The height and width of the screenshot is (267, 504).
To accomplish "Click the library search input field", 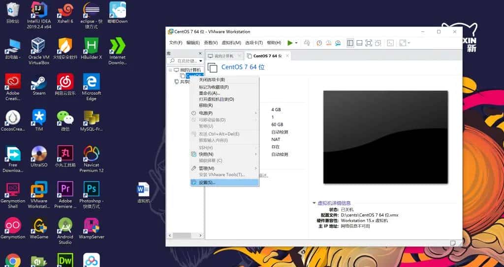I will point(184,60).
